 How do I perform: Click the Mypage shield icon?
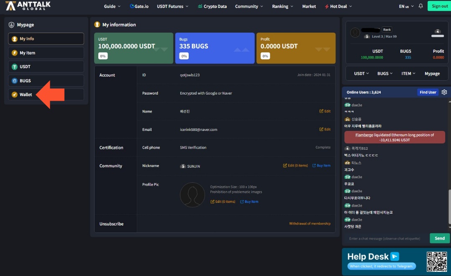point(11,25)
